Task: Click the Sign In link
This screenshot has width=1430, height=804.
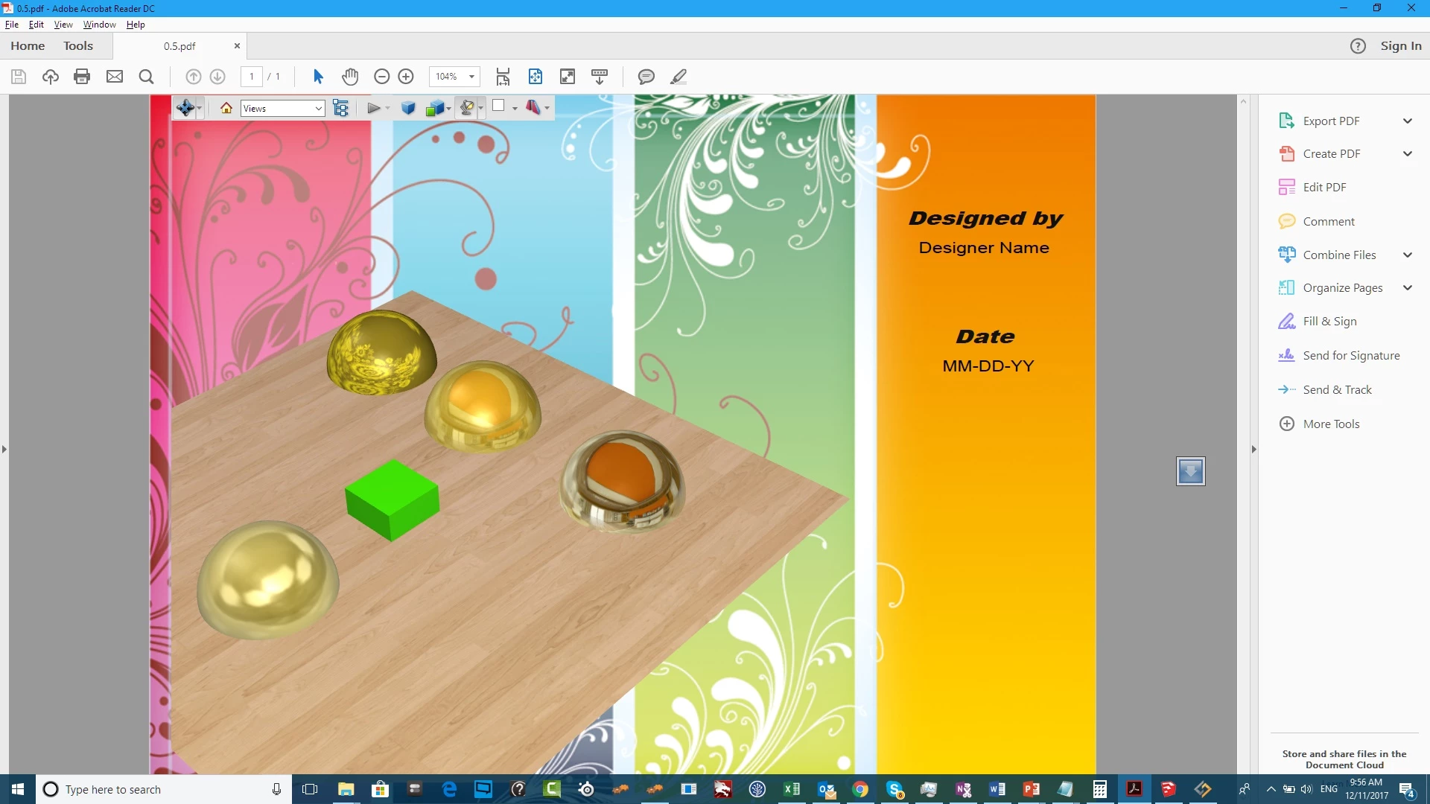Action: 1400,46
